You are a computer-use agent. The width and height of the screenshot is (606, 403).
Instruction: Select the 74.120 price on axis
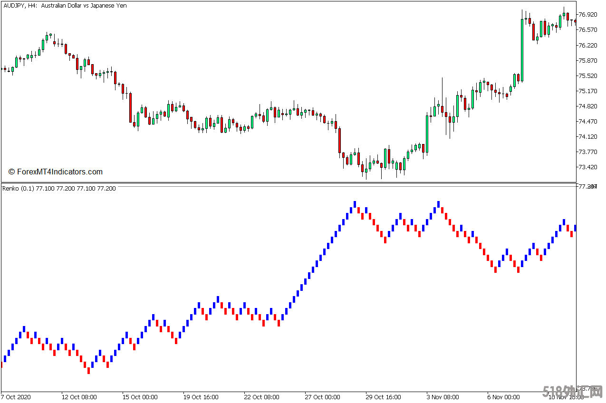click(588, 137)
